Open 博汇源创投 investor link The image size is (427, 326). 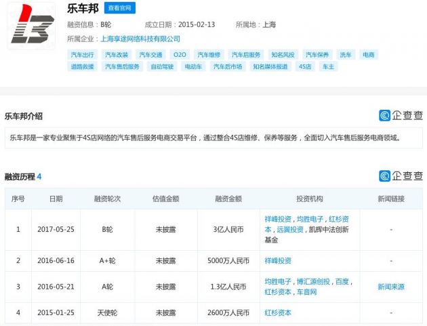tap(313, 281)
